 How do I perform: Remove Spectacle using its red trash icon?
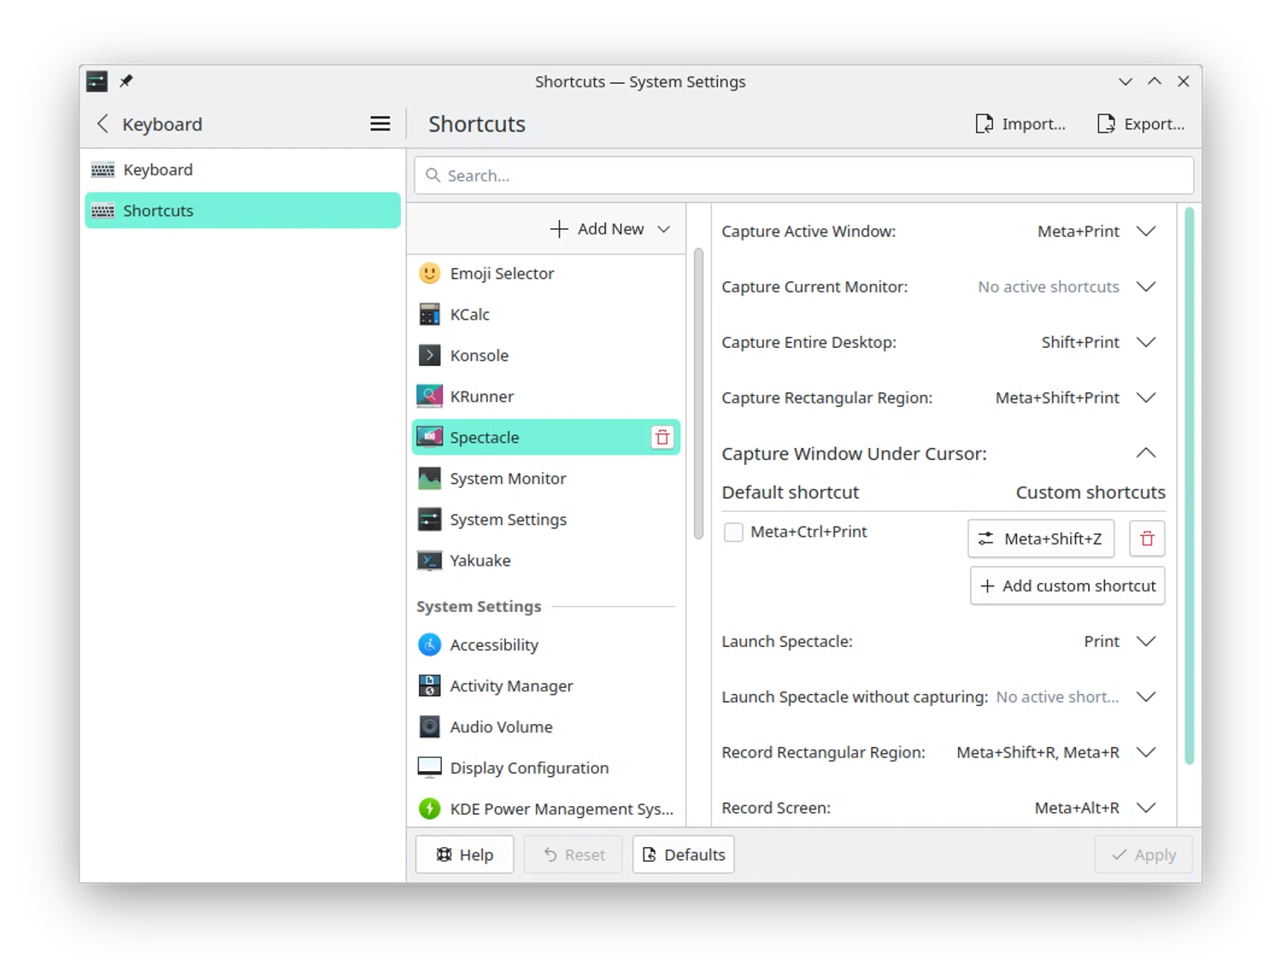(x=662, y=438)
